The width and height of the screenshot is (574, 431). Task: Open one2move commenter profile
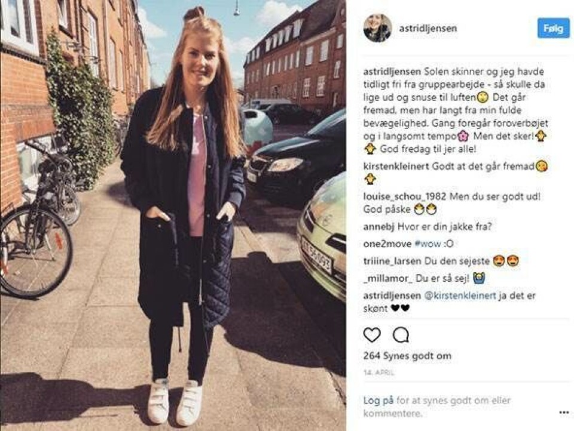pos(387,244)
